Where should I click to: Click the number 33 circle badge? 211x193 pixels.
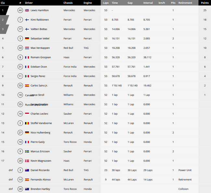pyautogui.click(x=20, y=48)
